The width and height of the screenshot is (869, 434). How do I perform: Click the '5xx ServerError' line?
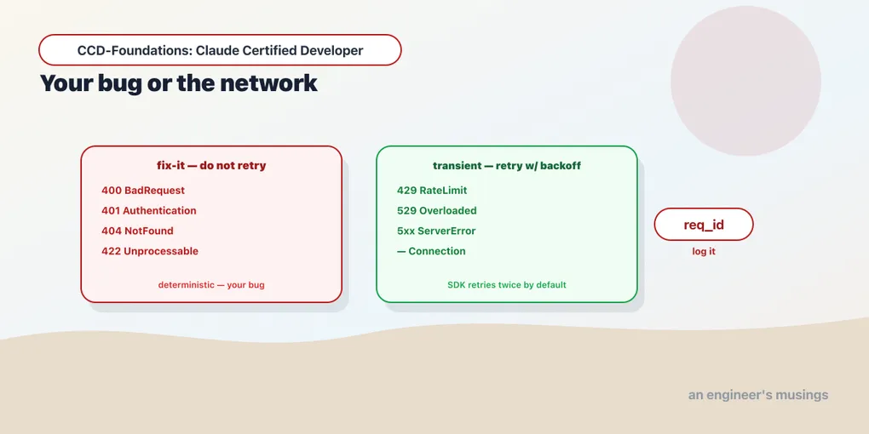tap(436, 231)
